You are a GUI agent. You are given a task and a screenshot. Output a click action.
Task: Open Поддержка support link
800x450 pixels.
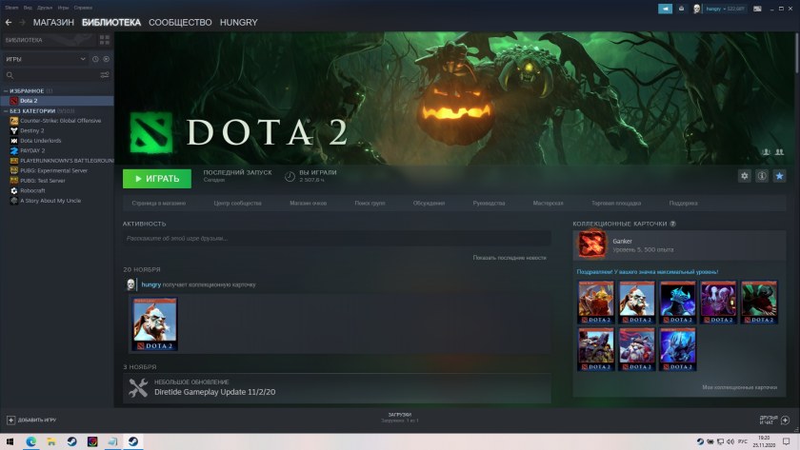(683, 203)
